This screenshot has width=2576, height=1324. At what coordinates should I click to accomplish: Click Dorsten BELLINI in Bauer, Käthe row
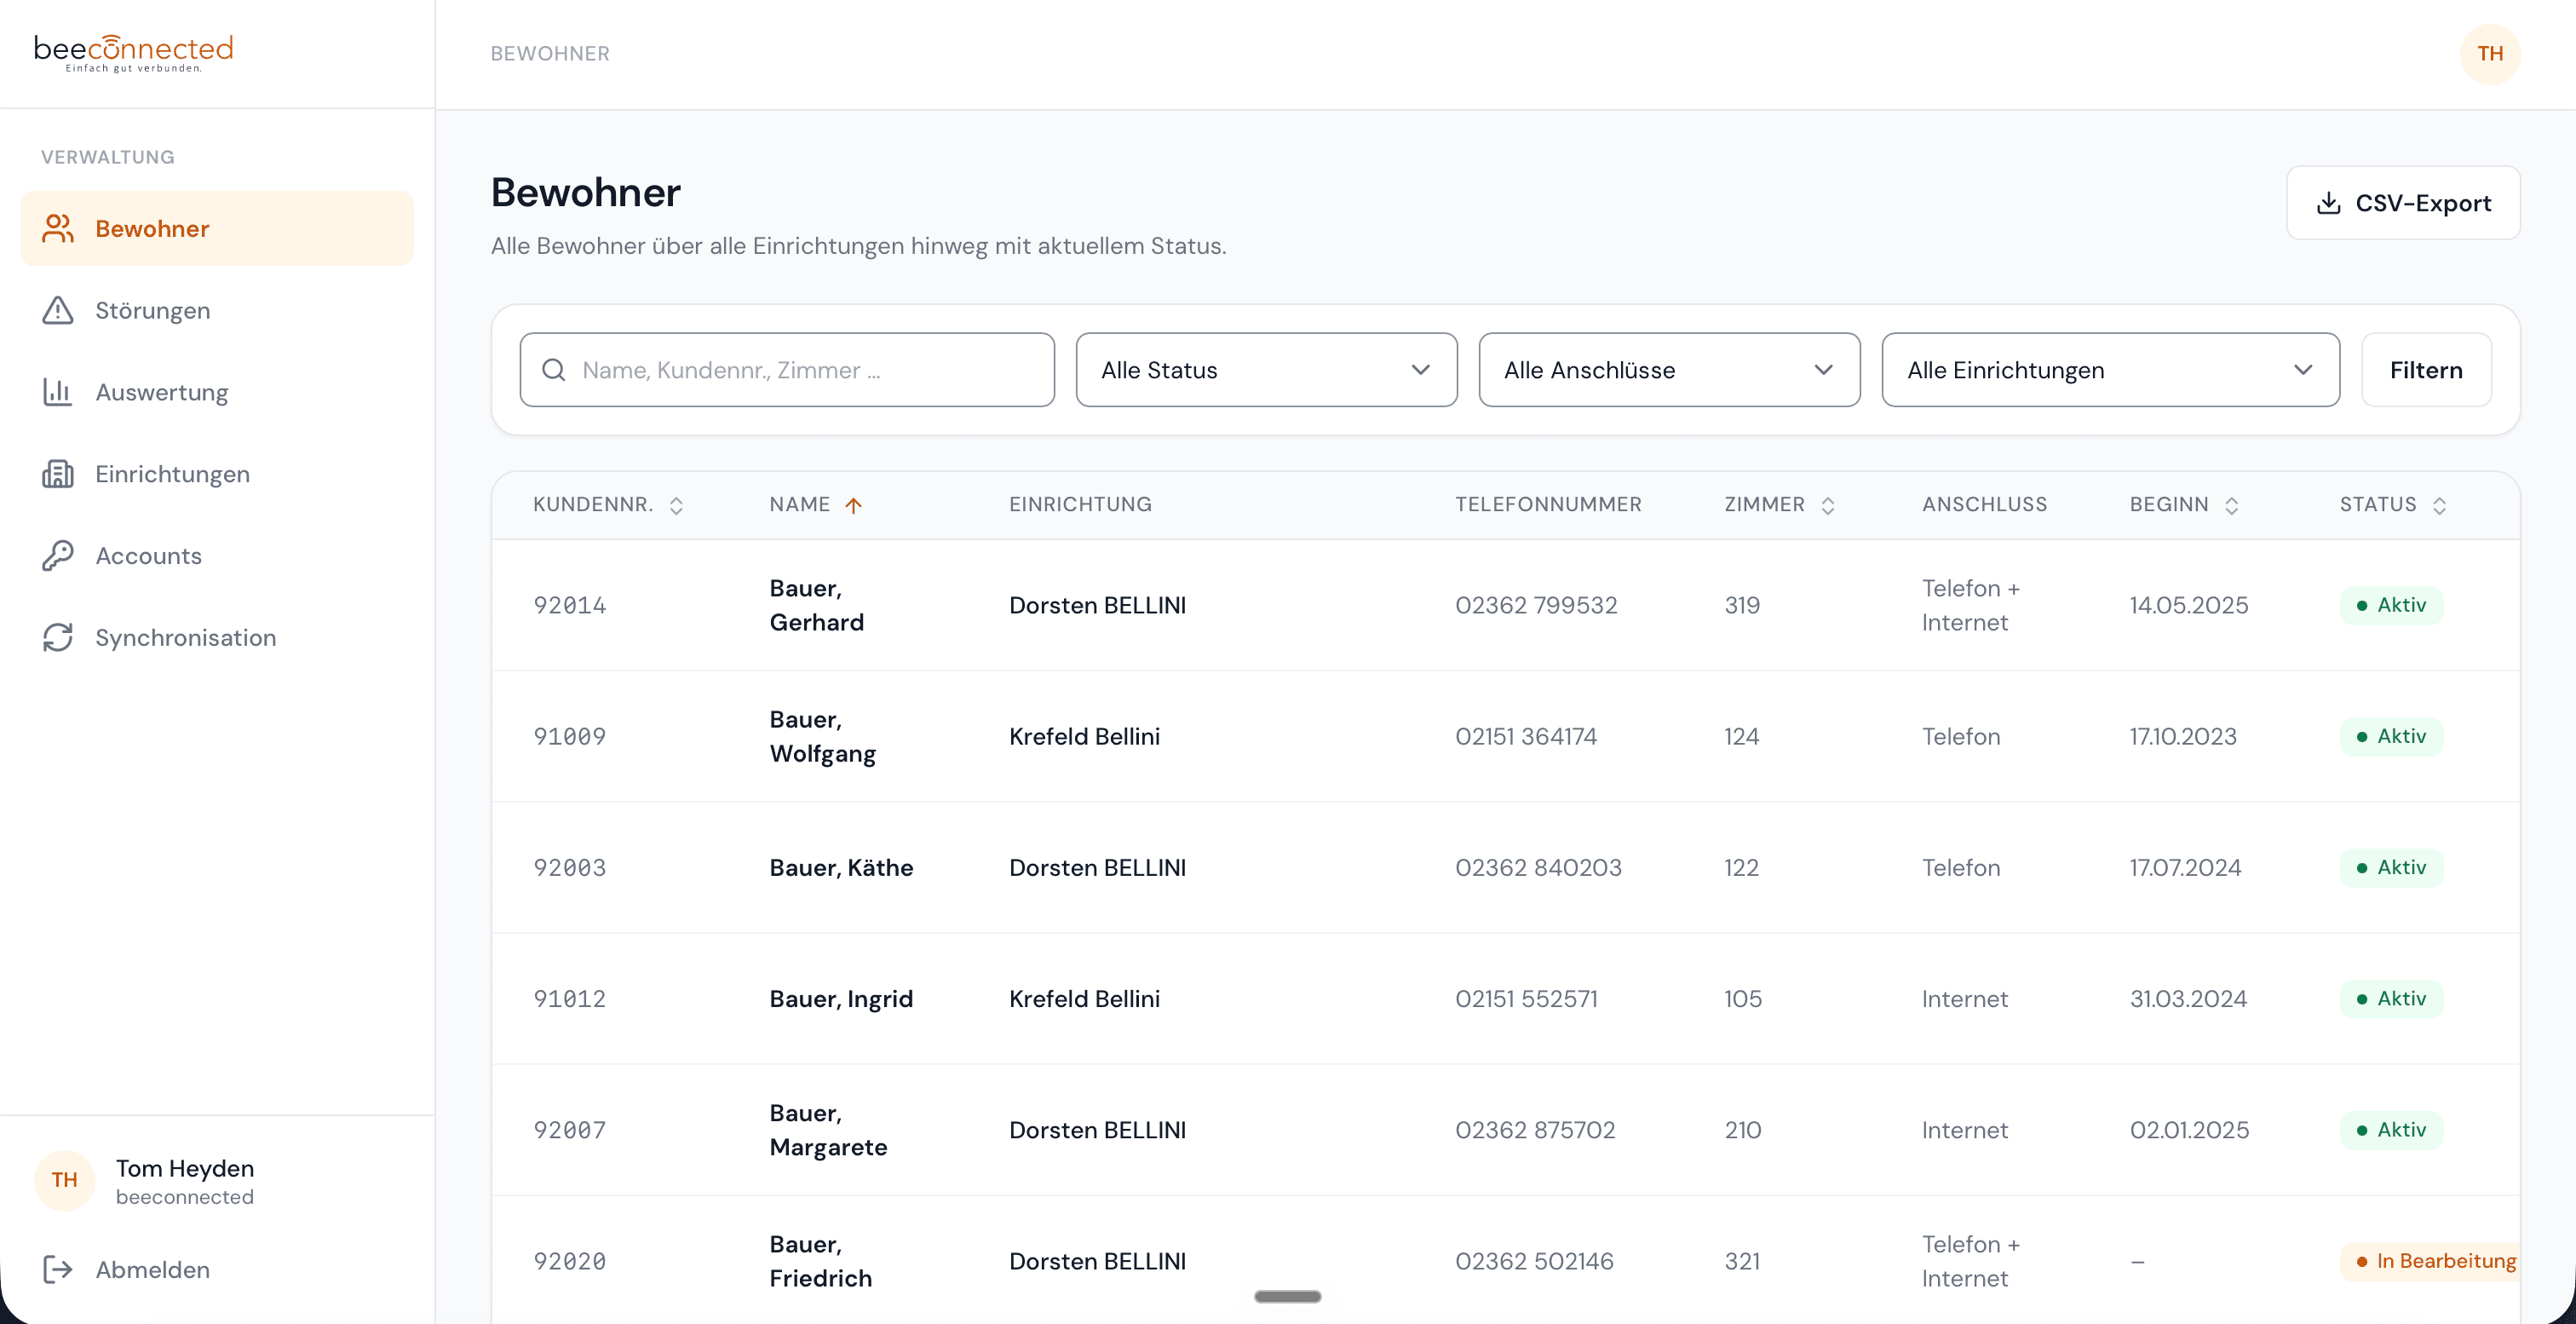[1097, 867]
